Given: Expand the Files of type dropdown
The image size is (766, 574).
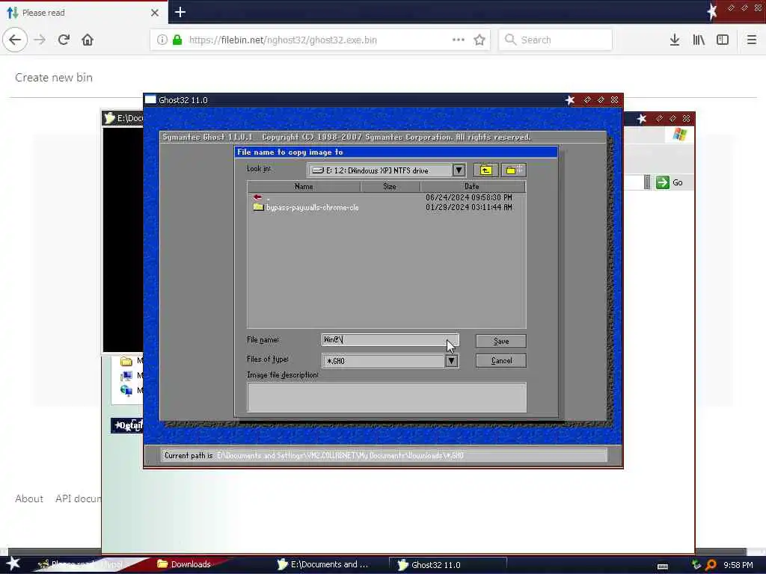Looking at the screenshot, I should click(451, 361).
